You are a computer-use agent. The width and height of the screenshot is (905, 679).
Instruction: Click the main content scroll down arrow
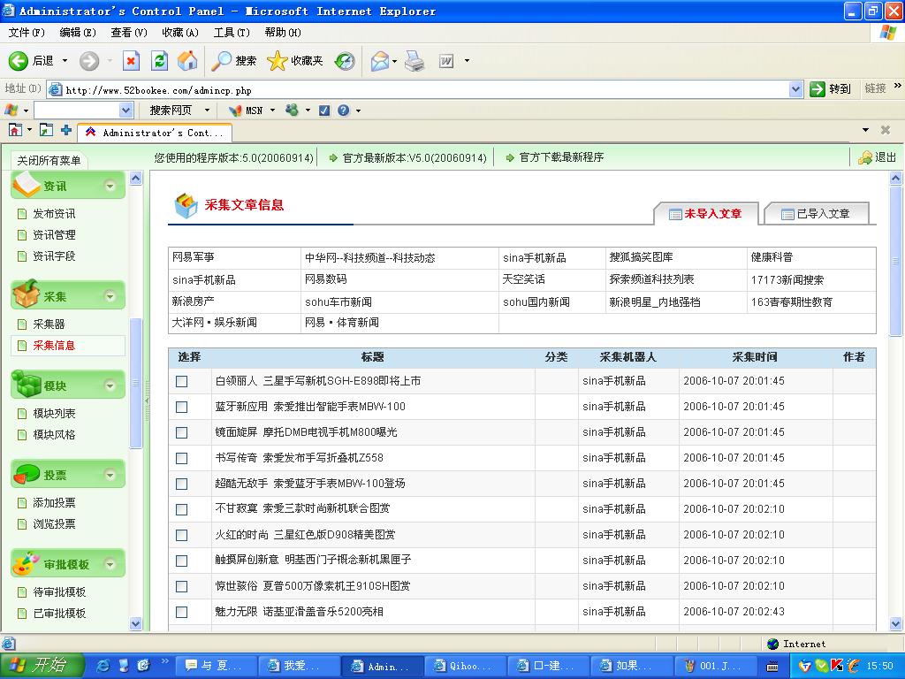coord(896,623)
